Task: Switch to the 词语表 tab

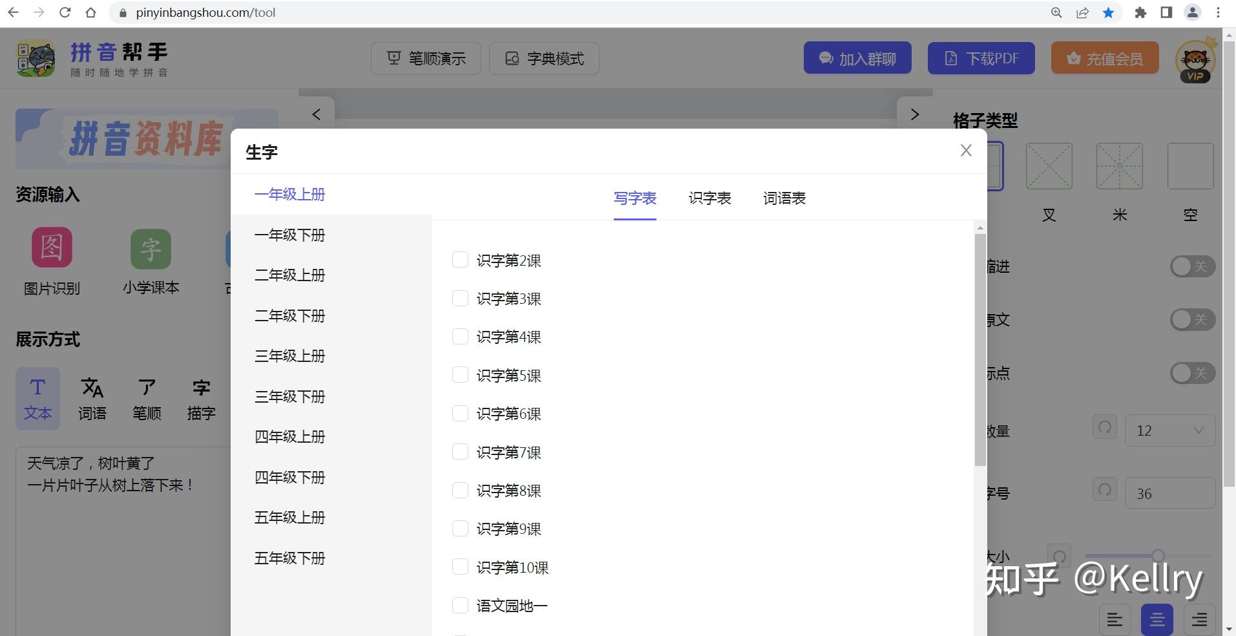Action: [784, 198]
